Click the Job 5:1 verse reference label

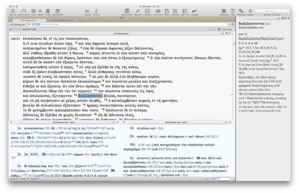pyautogui.click(x=15, y=39)
